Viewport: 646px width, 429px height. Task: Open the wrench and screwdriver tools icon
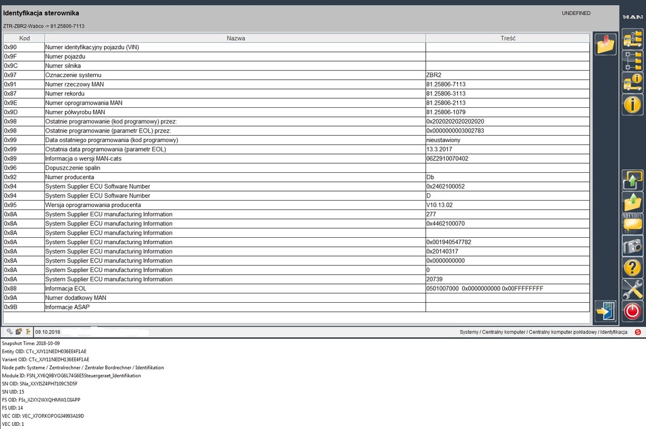pos(632,290)
